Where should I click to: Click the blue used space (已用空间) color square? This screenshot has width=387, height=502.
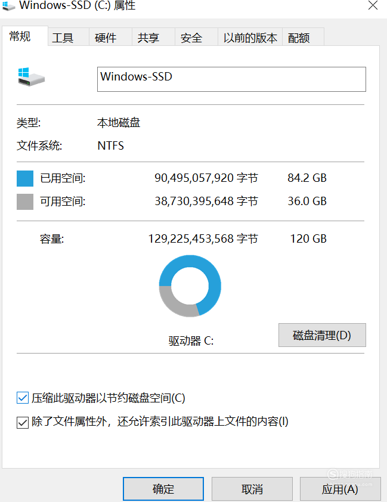click(x=25, y=178)
